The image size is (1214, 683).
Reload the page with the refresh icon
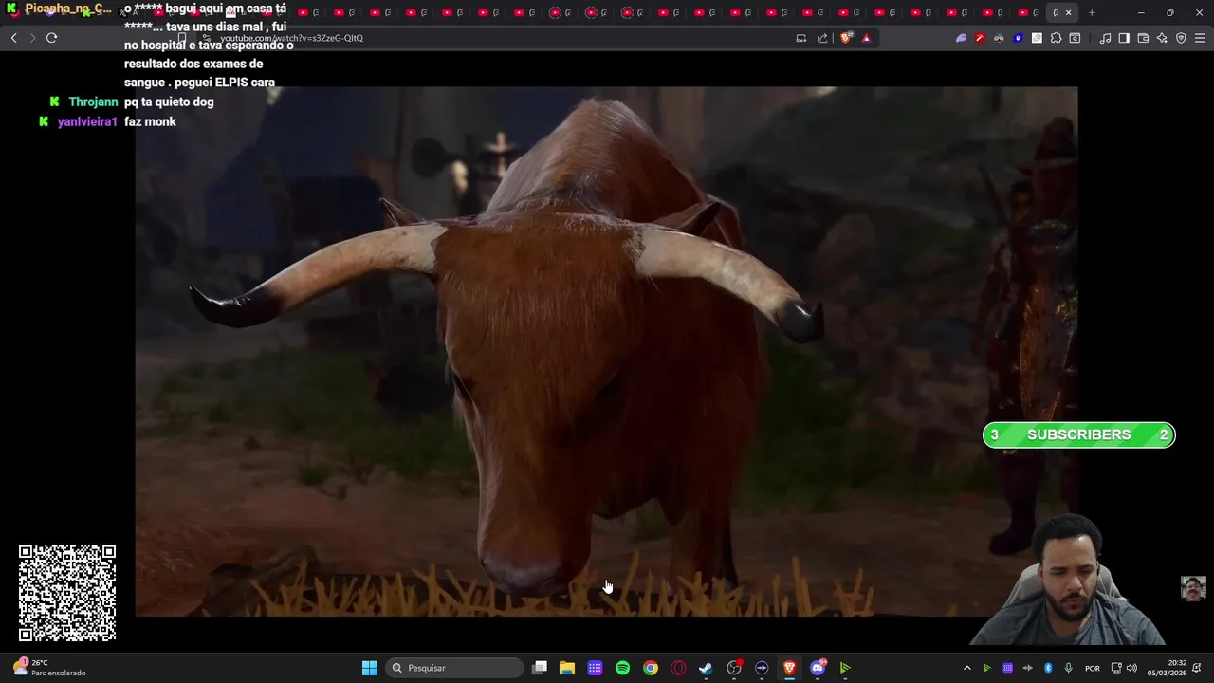tap(51, 38)
